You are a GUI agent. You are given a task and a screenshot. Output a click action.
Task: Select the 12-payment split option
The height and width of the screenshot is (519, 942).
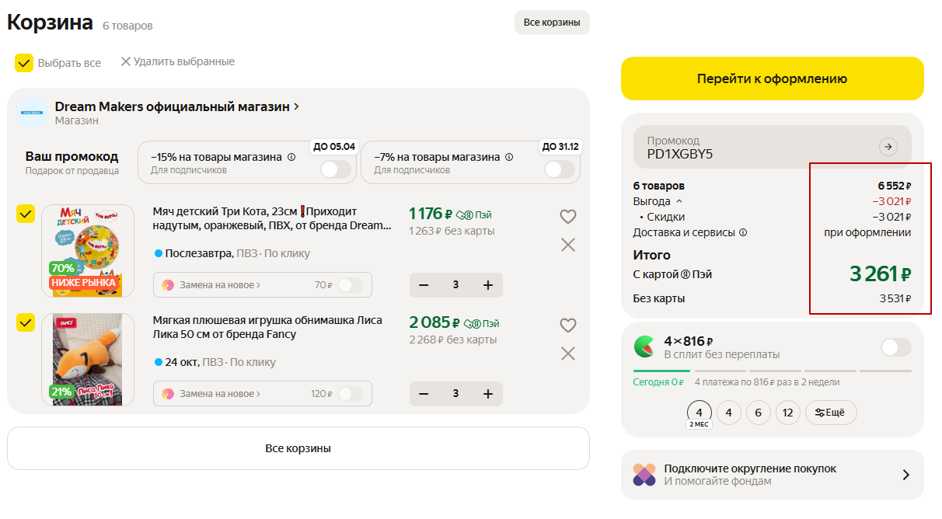tap(787, 413)
